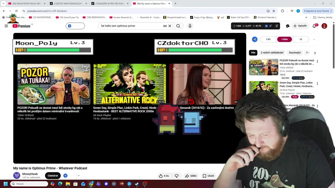Switch to ŽIVOT NENÍ JEDNODUCHÝ tab
This screenshot has height=188, width=335.
click(x=68, y=4)
